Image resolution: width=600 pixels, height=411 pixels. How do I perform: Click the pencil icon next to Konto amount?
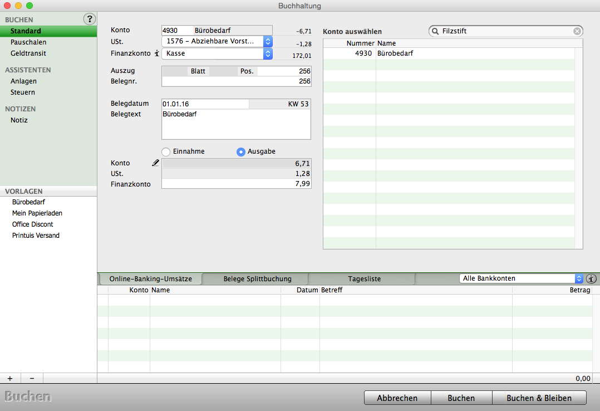pos(155,163)
